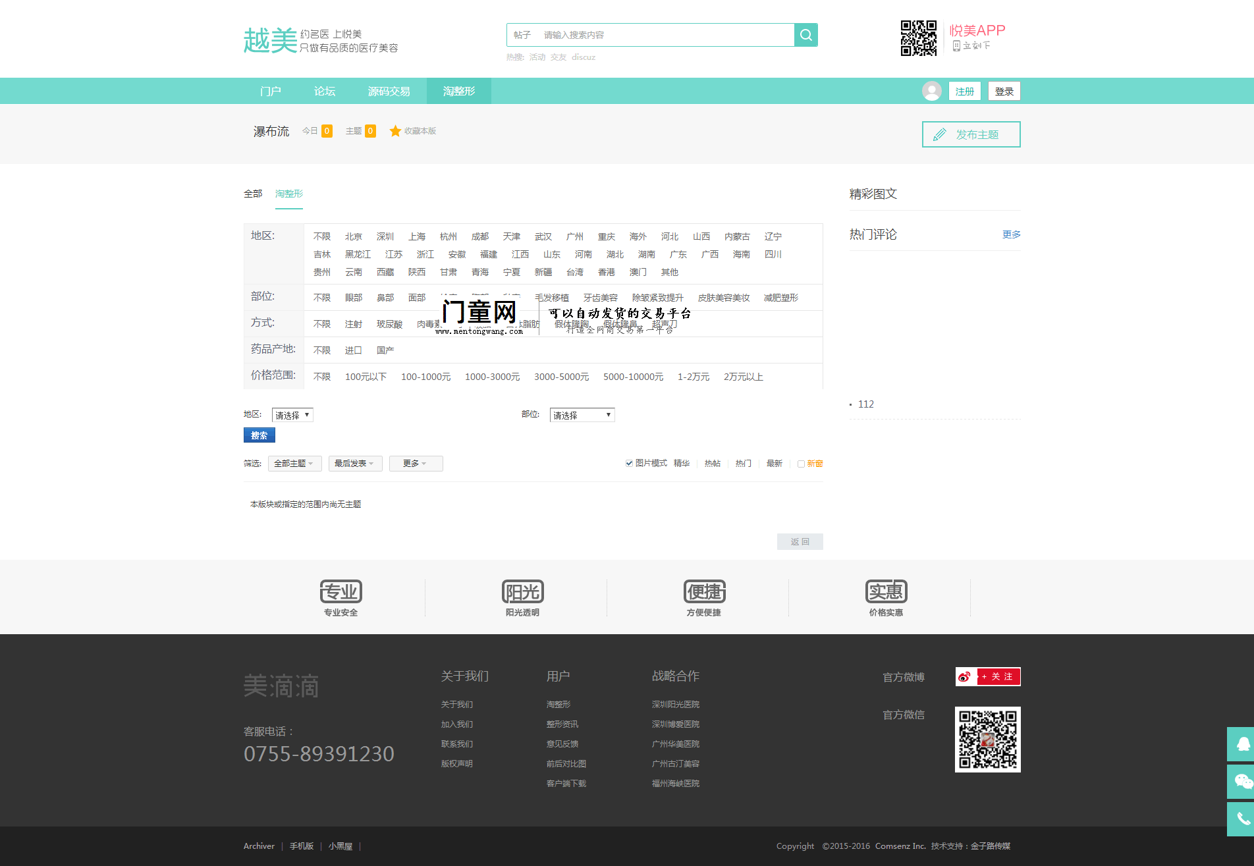Switch to the 论坛 navigation tab
The height and width of the screenshot is (866, 1254).
click(x=324, y=91)
